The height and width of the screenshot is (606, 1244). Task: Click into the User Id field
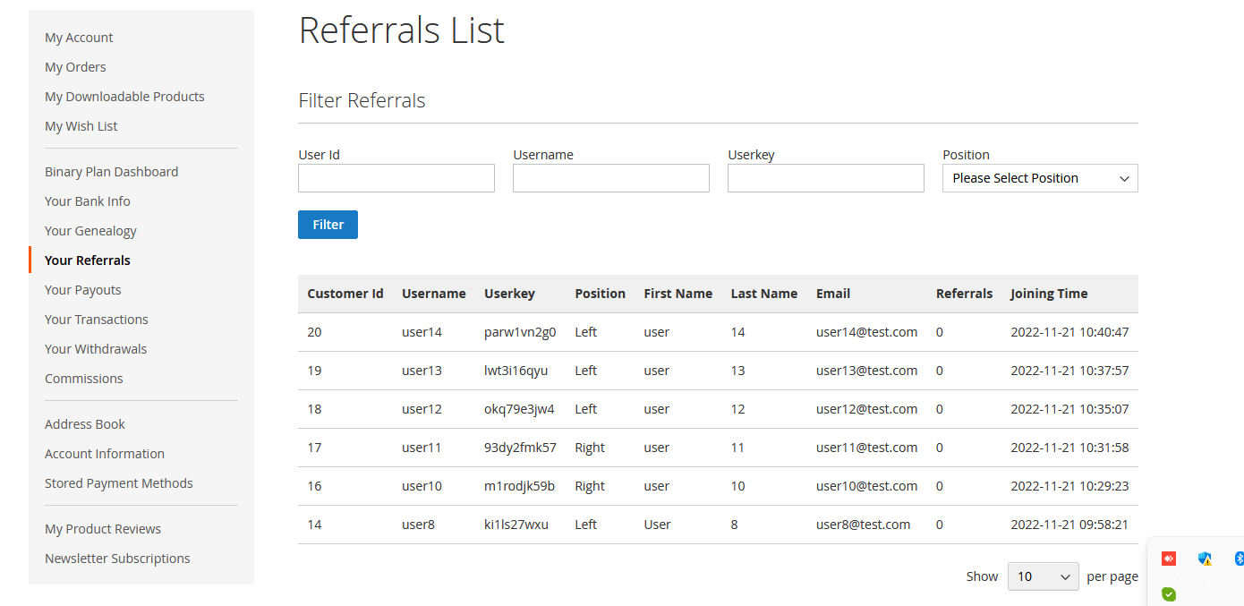click(x=396, y=178)
